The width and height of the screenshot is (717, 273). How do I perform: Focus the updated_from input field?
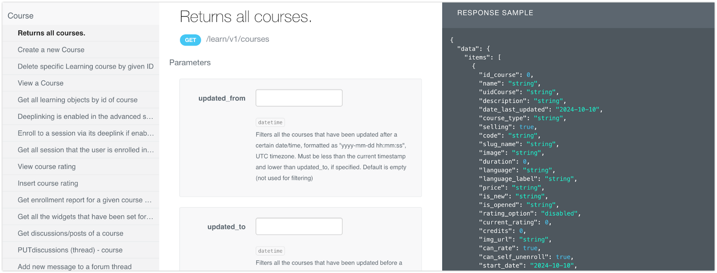(299, 98)
